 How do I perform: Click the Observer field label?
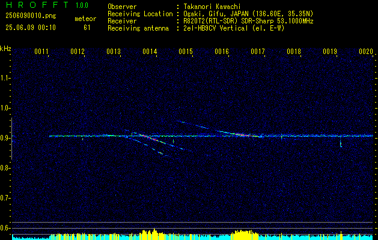122,7
